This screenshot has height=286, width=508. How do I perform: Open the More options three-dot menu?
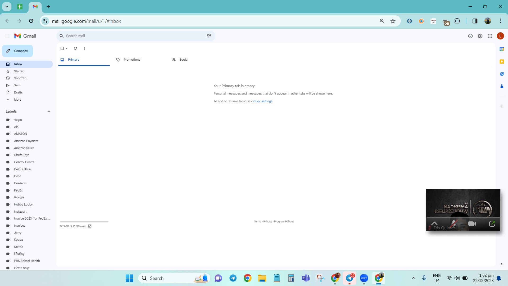[84, 48]
